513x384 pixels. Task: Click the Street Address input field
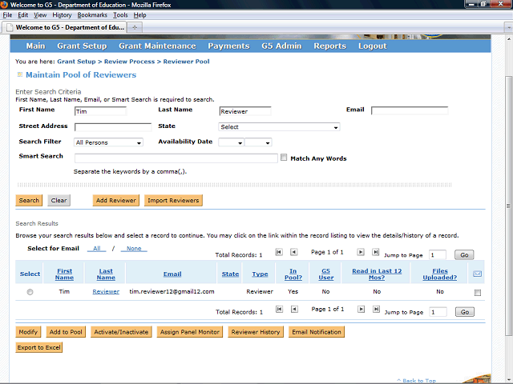pos(112,127)
